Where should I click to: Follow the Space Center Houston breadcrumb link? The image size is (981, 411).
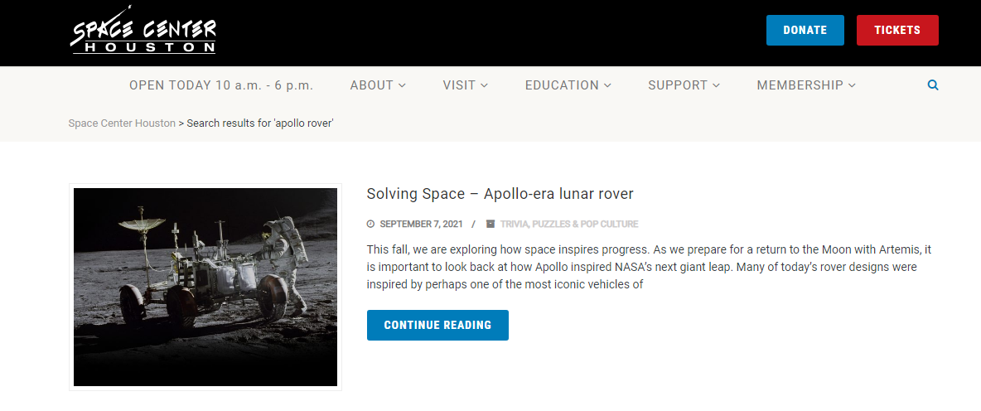pyautogui.click(x=122, y=123)
